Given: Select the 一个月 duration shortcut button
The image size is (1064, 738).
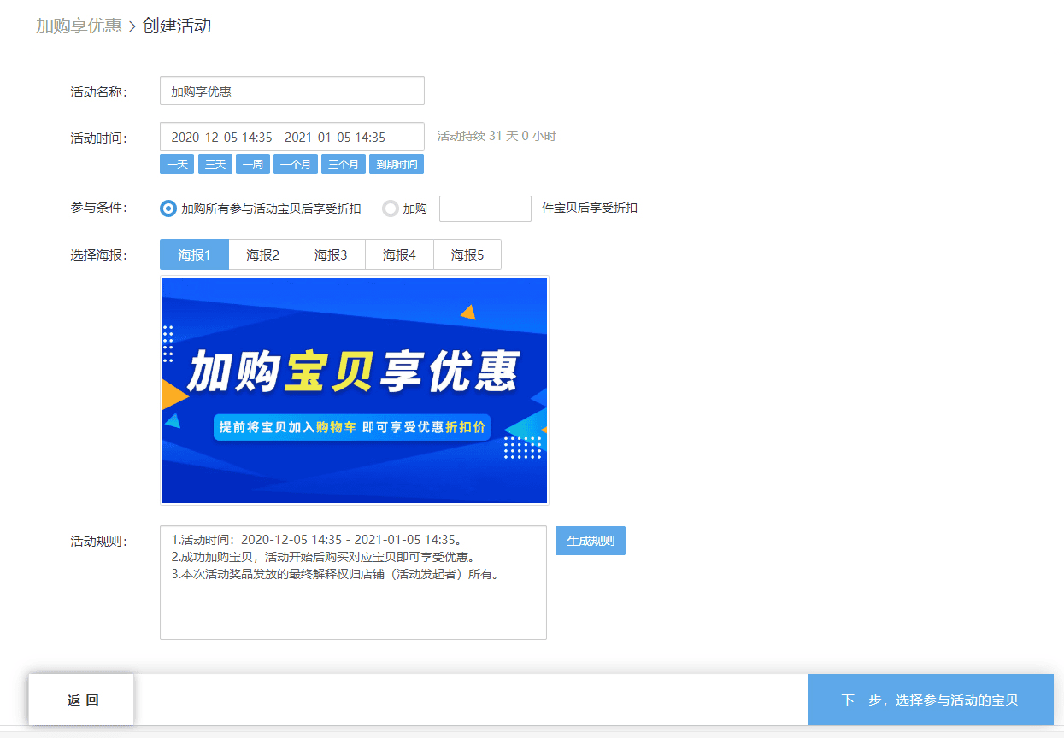Looking at the screenshot, I should 295,163.
